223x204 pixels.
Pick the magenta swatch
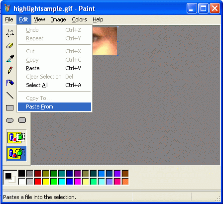pyautogui.click(x=78, y=182)
